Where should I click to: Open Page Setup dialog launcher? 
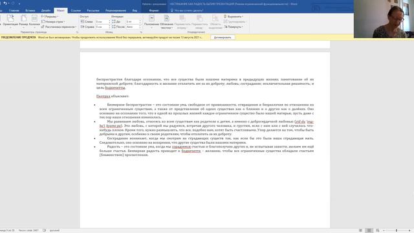coord(78,32)
